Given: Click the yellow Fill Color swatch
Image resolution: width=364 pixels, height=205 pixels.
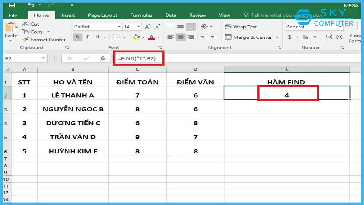Looking at the screenshot, I should coord(136,37).
